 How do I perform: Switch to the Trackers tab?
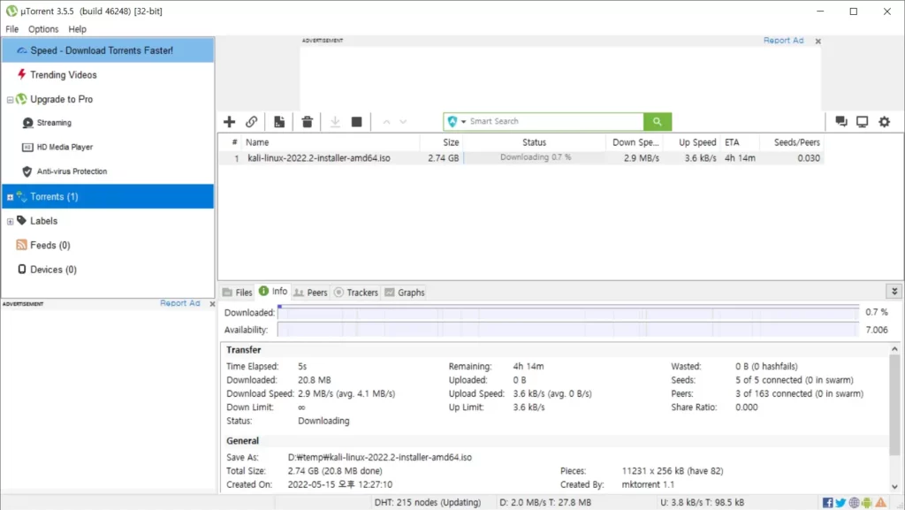pyautogui.click(x=356, y=293)
